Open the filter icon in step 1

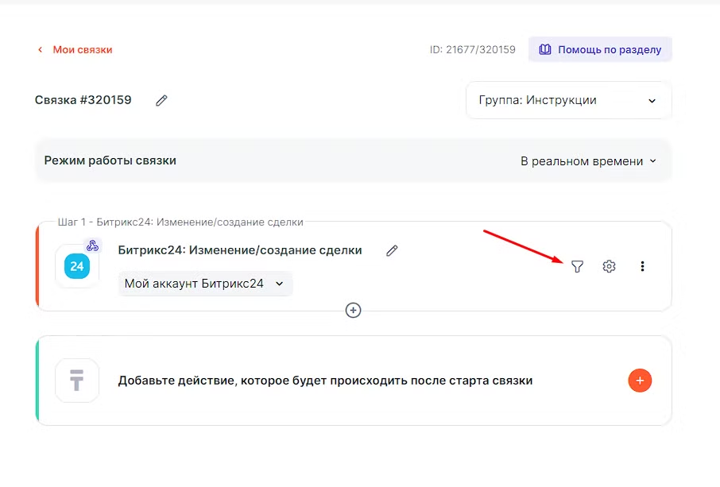pos(577,267)
